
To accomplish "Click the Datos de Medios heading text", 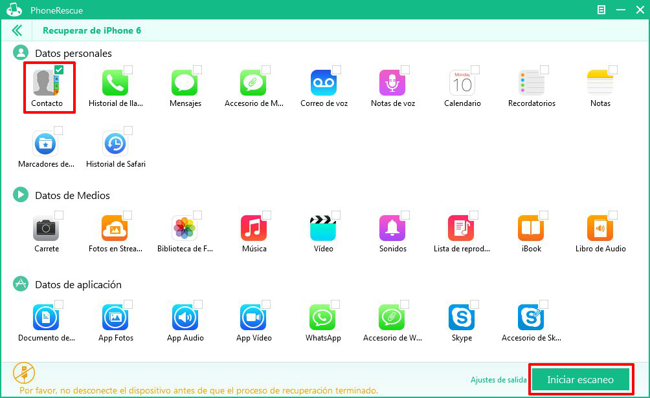I will [x=73, y=195].
